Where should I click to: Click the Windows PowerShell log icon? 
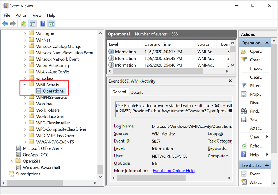click(18, 167)
